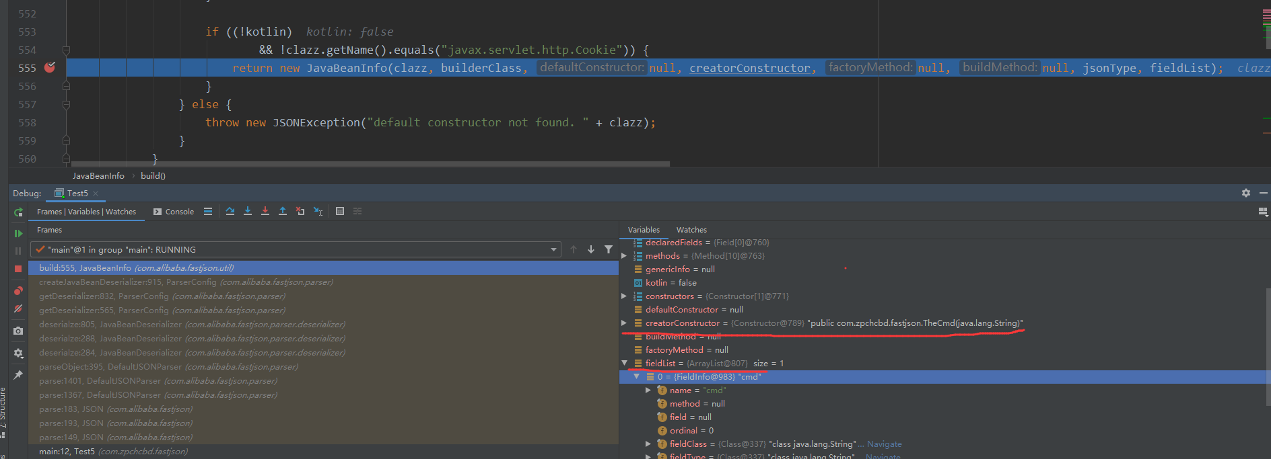Expand the constructors variable node
This screenshot has height=459, width=1271.
pyautogui.click(x=624, y=296)
